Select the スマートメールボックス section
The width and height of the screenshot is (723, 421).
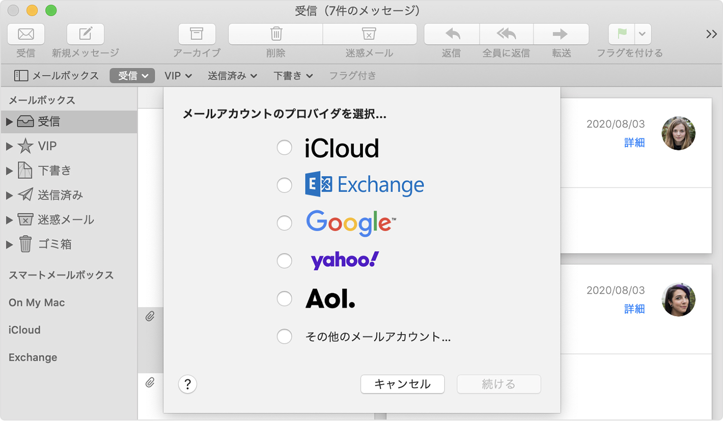61,275
